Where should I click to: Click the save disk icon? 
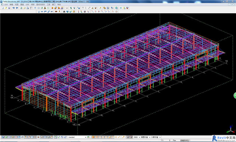9,8
